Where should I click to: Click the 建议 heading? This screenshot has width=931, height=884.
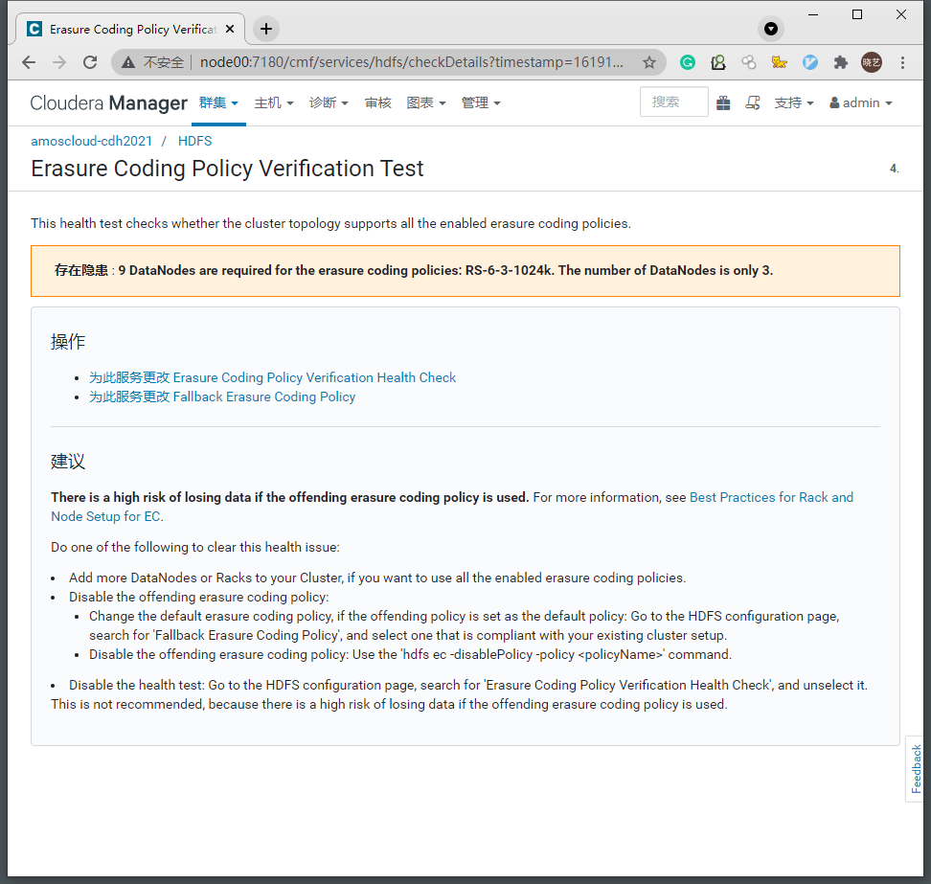click(x=68, y=462)
